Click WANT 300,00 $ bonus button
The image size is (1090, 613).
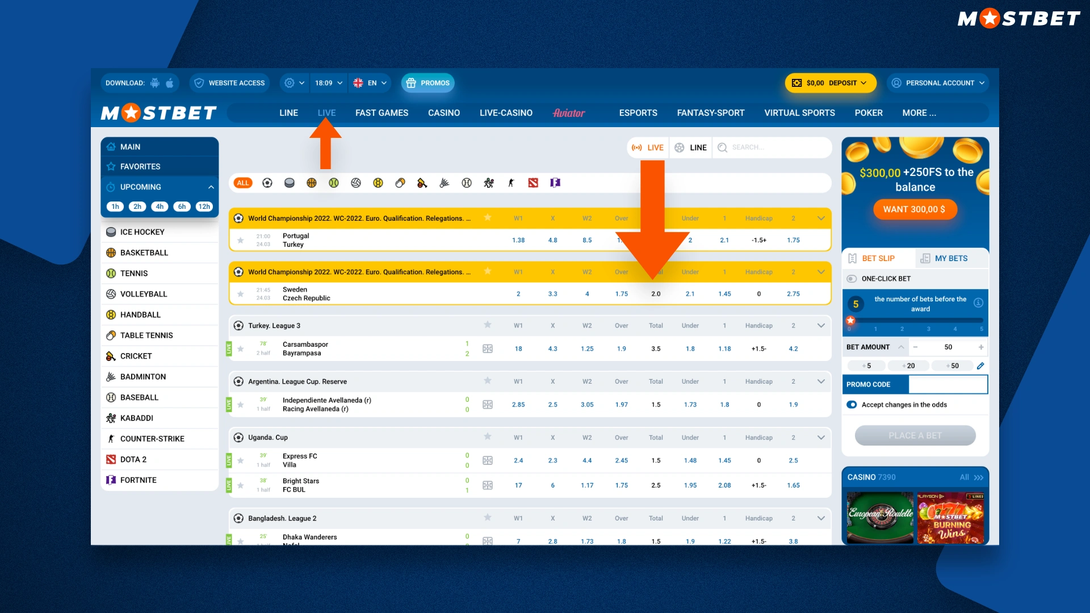click(915, 209)
